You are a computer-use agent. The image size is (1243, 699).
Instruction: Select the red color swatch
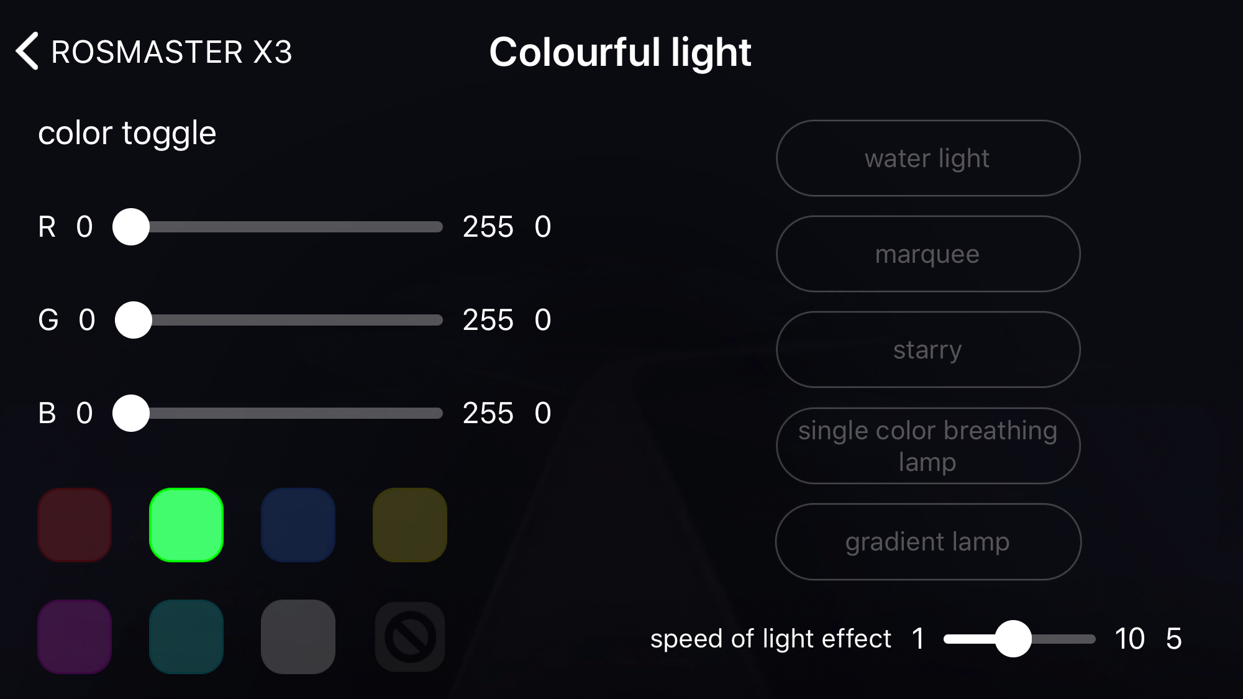(x=75, y=525)
